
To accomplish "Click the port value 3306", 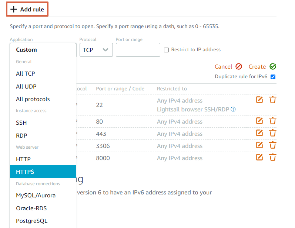I will click(x=103, y=146).
